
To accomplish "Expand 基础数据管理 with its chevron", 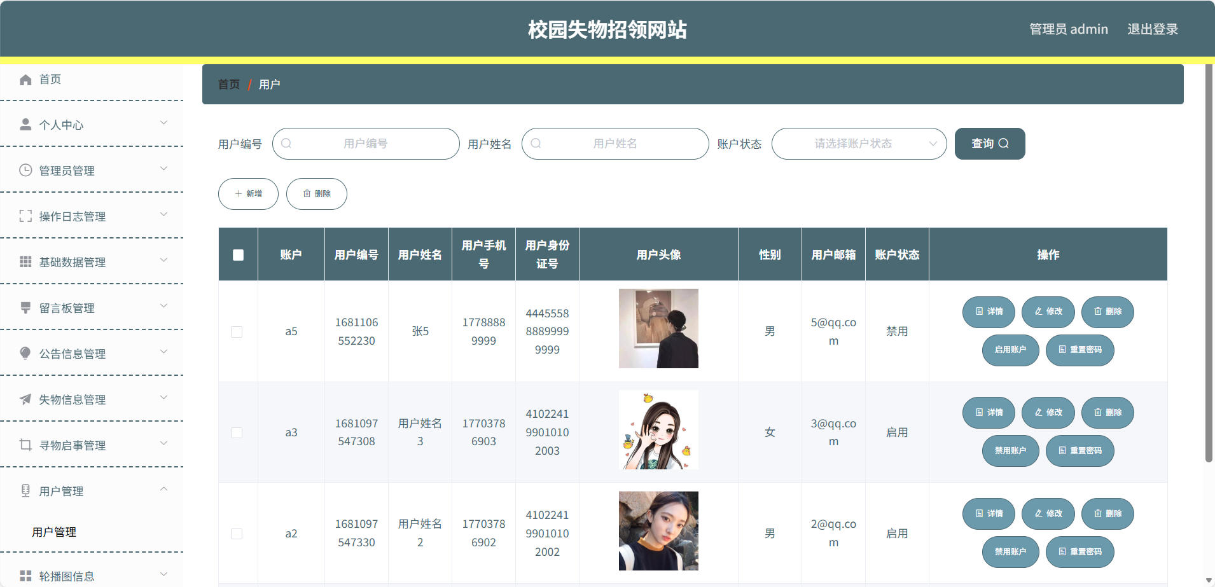I will click(x=163, y=260).
